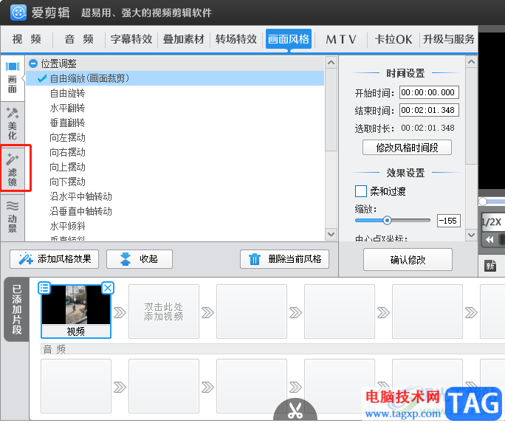The height and width of the screenshot is (423, 505).
Task: Remove the video clip with X icon
Action: pyautogui.click(x=108, y=288)
